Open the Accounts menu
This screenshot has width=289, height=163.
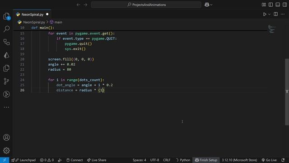[6, 138]
